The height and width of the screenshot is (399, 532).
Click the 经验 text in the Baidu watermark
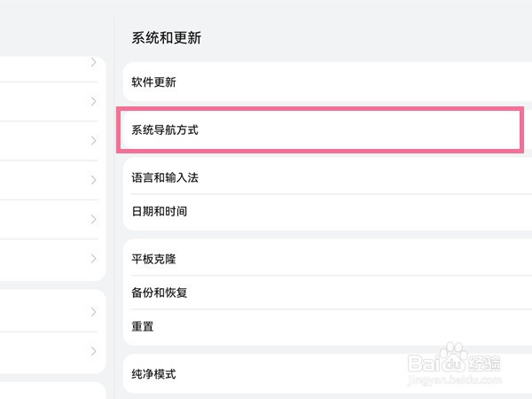pyautogui.click(x=484, y=363)
